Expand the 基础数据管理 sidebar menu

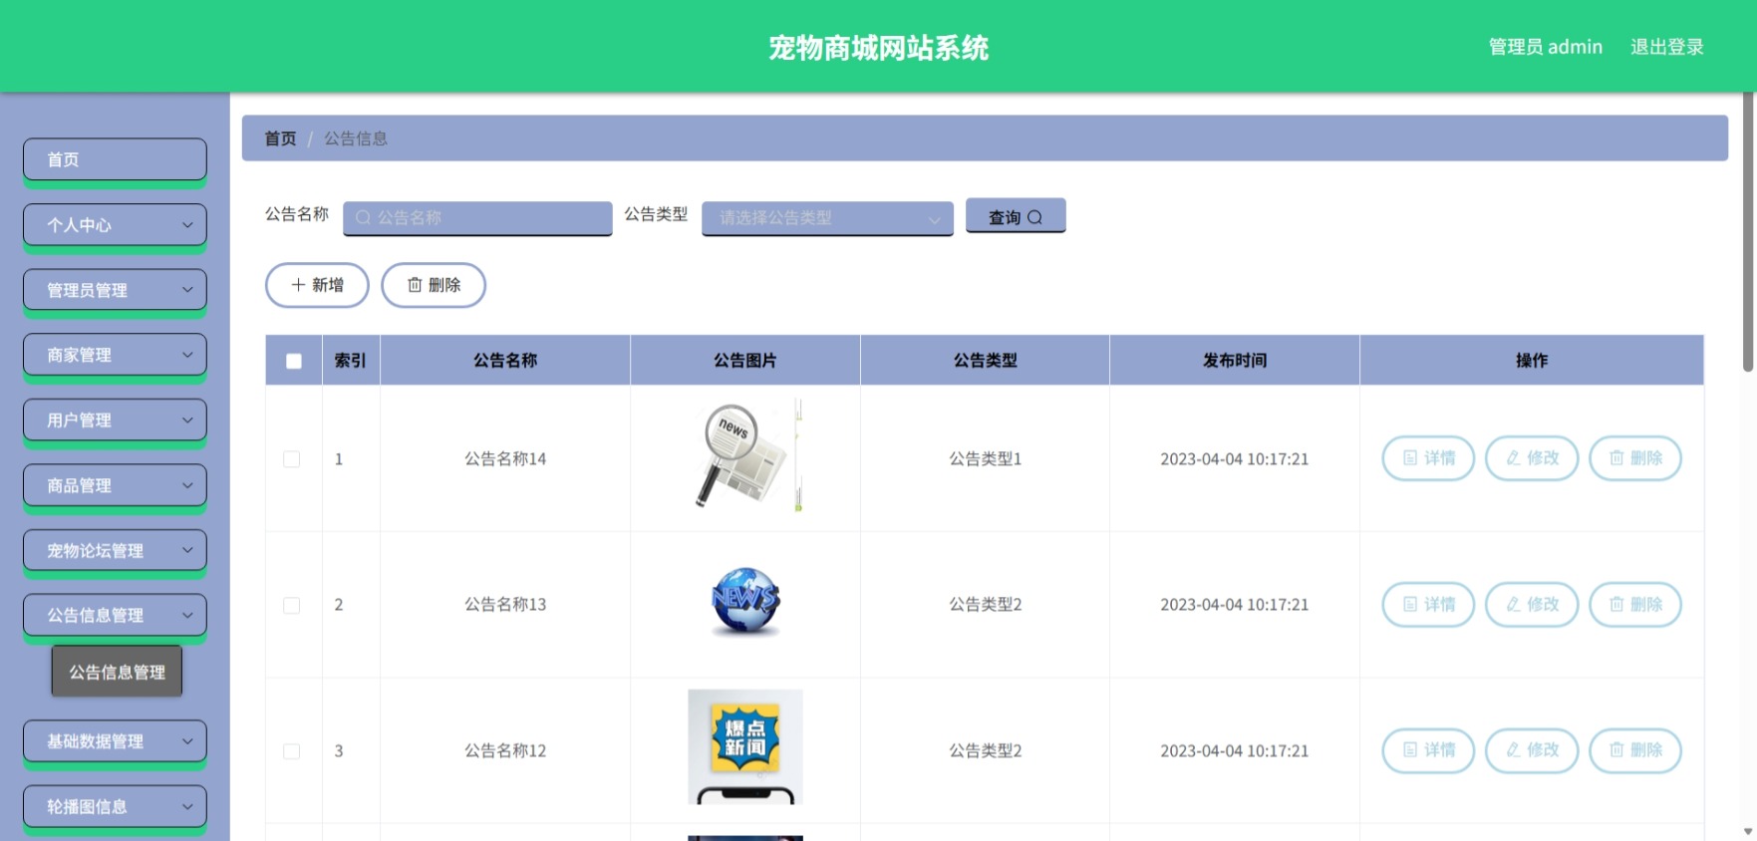coord(115,741)
